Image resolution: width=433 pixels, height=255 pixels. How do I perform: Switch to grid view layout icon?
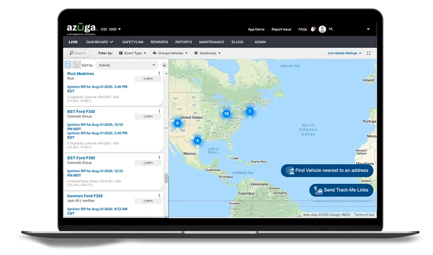(x=76, y=65)
